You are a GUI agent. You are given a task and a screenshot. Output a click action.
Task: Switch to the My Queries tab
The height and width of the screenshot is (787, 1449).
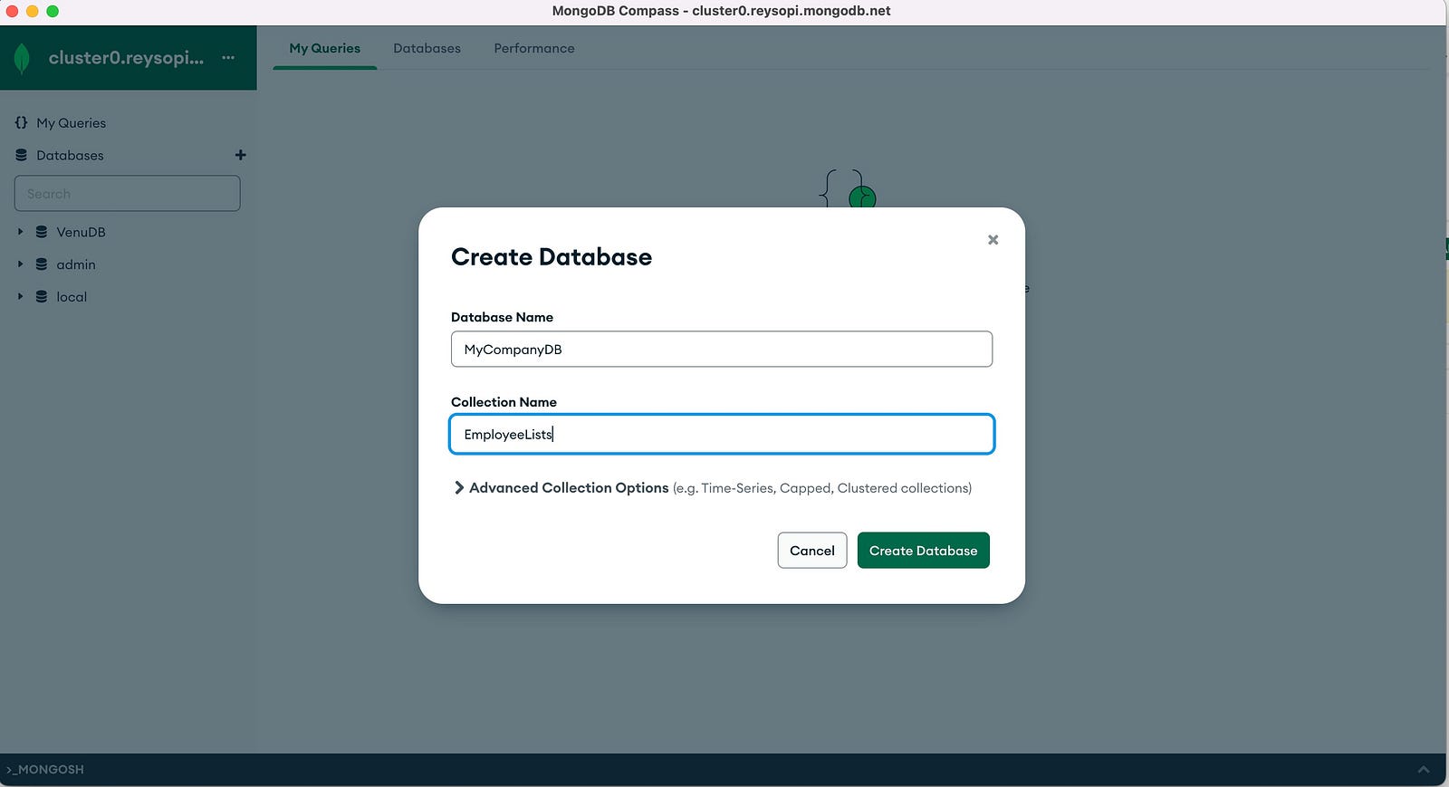(324, 48)
